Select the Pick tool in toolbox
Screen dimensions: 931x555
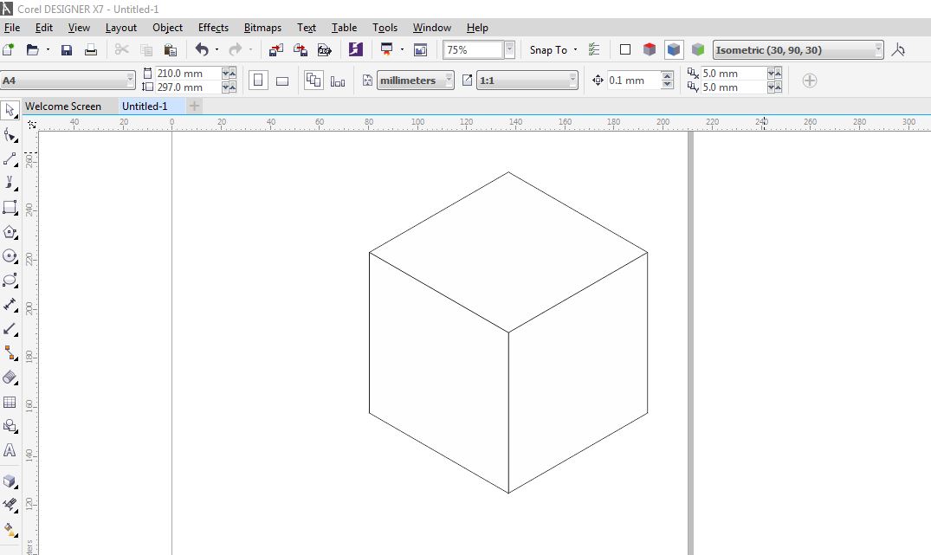[x=10, y=110]
